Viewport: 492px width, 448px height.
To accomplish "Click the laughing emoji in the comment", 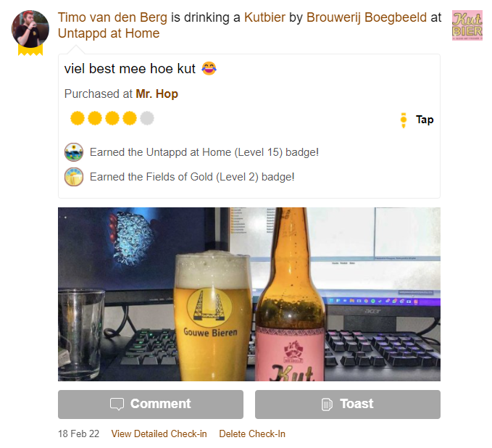I will [209, 68].
